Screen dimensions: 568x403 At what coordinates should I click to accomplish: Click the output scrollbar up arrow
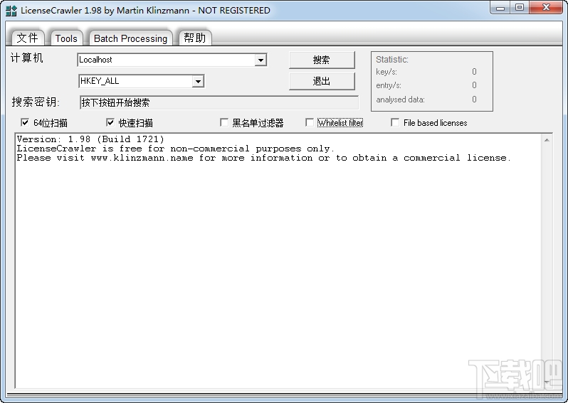tap(547, 140)
